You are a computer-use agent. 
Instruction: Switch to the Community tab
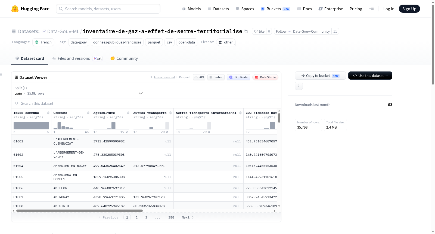(124, 58)
